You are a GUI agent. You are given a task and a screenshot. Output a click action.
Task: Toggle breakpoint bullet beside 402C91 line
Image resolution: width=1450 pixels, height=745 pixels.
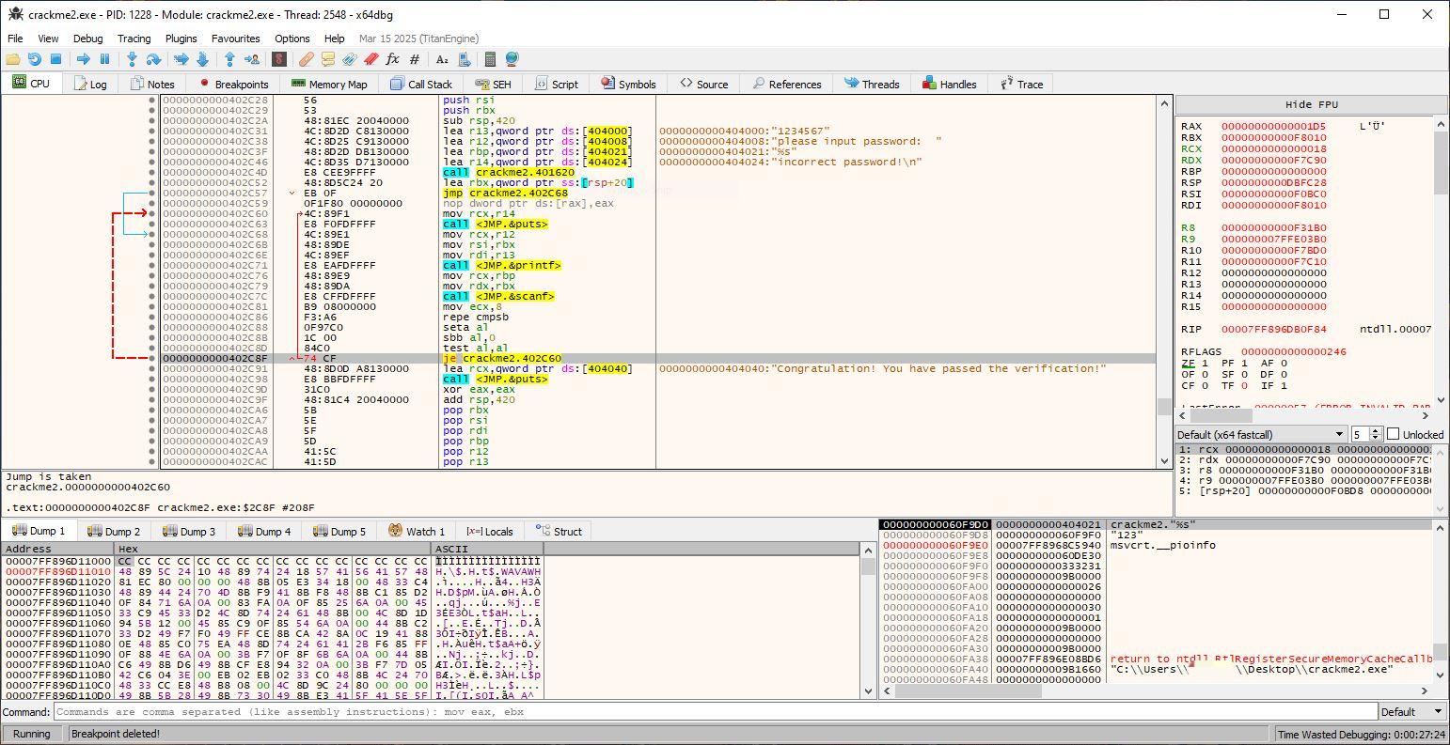click(152, 368)
